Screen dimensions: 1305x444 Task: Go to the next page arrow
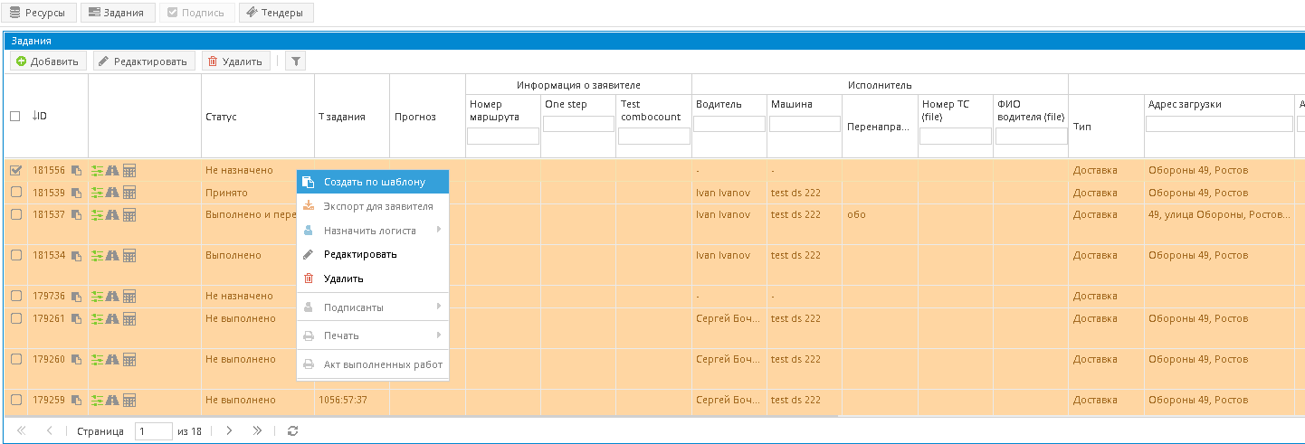point(230,431)
